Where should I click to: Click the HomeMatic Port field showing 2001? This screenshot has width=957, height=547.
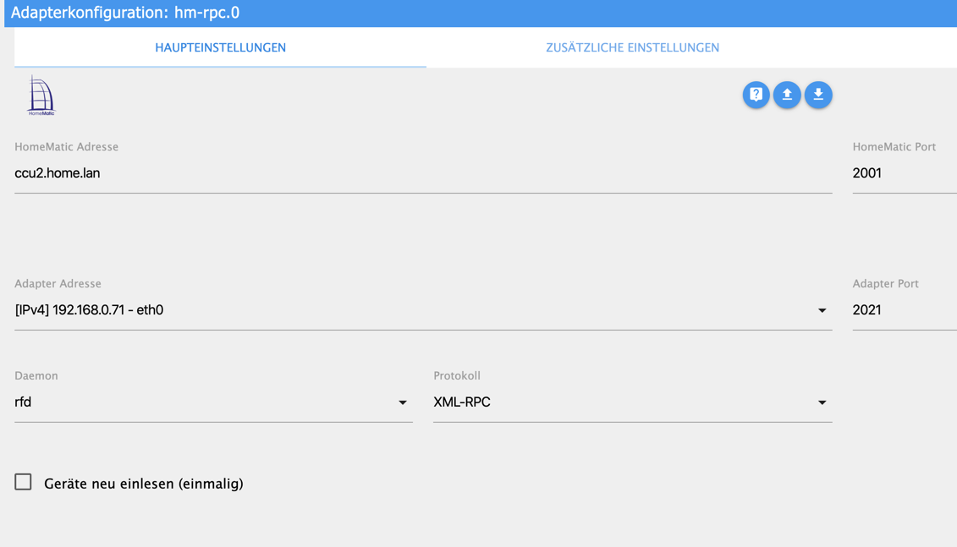click(905, 173)
